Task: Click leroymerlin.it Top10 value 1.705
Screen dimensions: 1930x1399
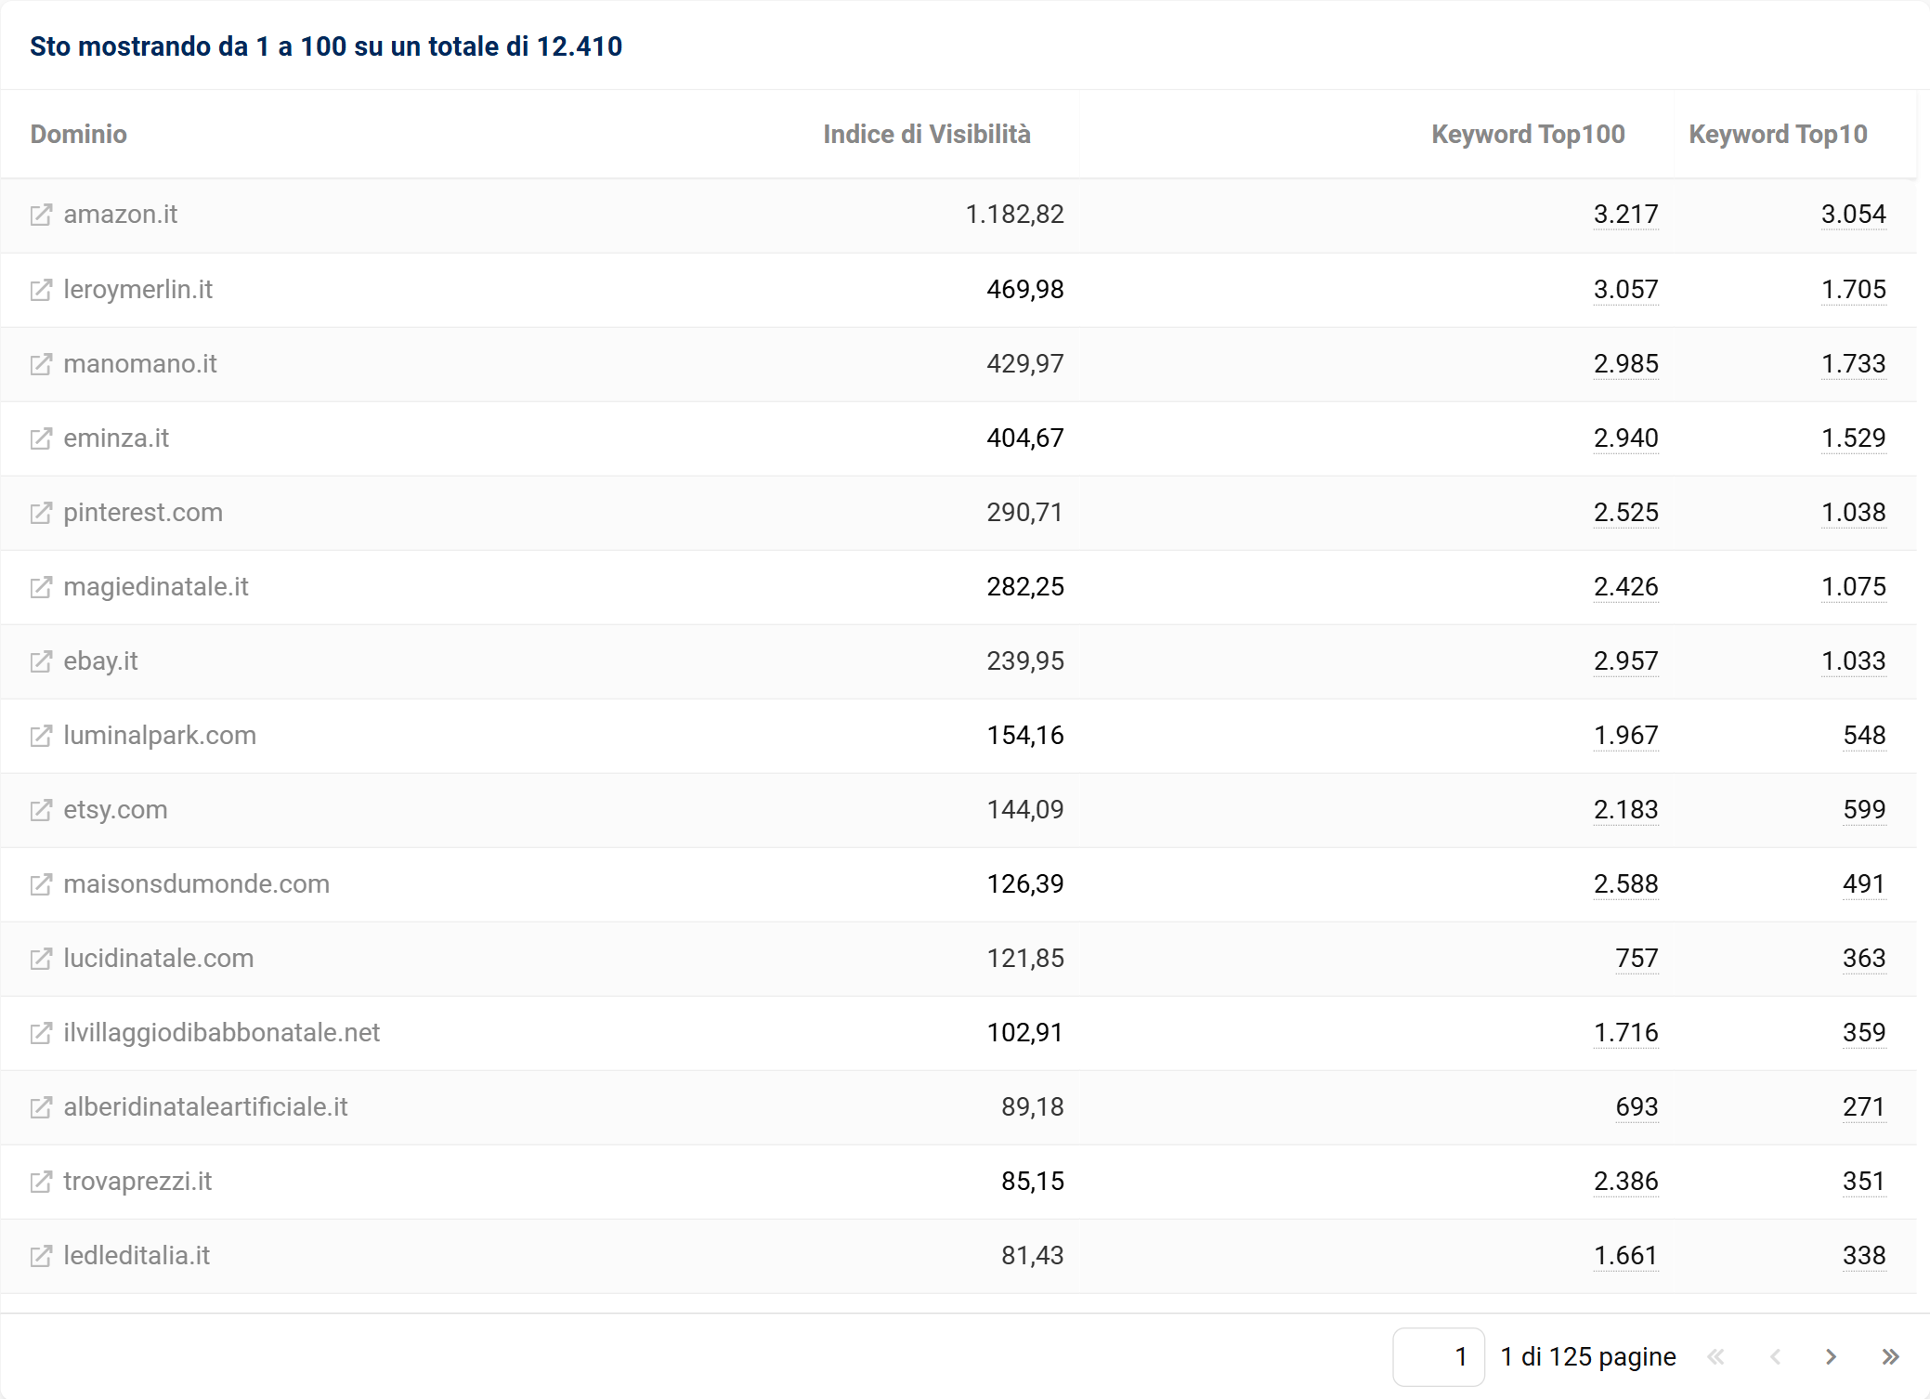Action: pos(1854,290)
